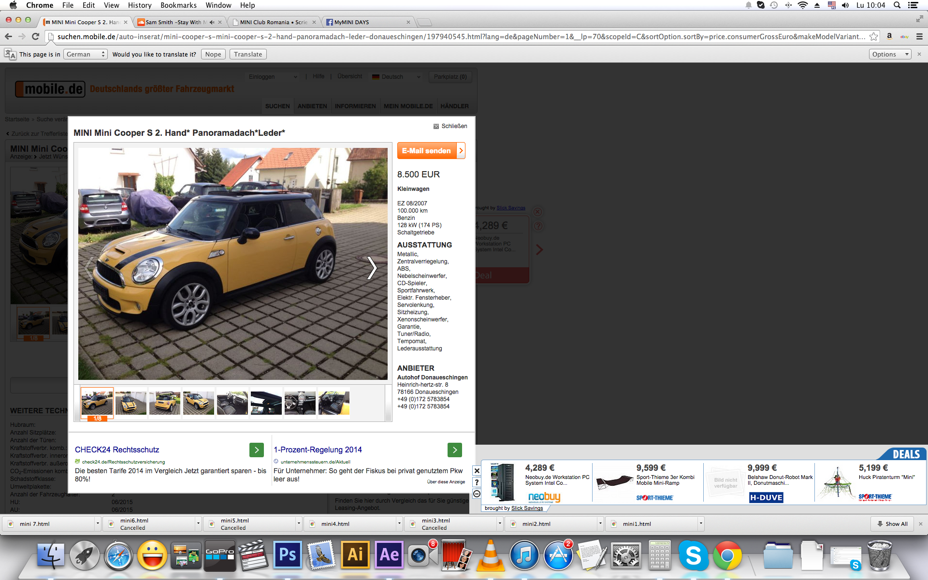Open the mini6.html download item menu
Image resolution: width=928 pixels, height=580 pixels.
point(198,523)
